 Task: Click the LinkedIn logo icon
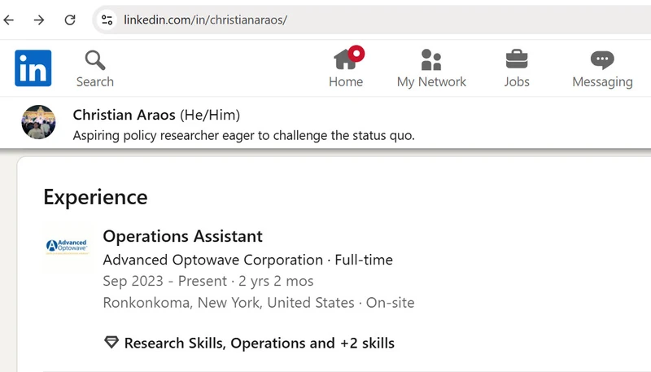coord(33,68)
